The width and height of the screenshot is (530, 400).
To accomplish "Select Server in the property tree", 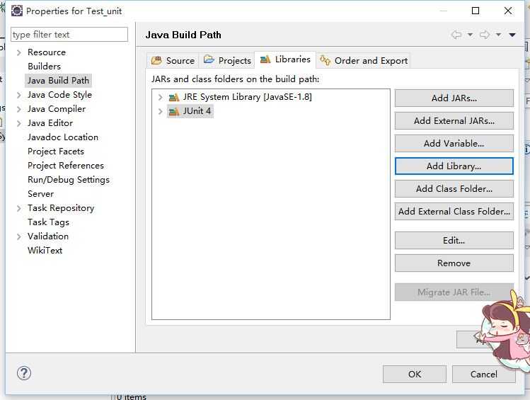I will (40, 194).
